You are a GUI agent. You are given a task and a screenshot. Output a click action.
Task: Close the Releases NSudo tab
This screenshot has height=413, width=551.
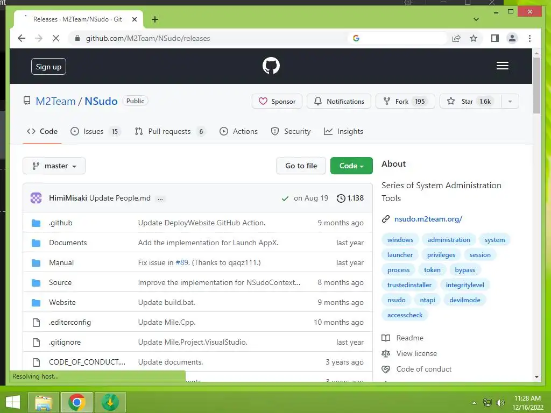[x=134, y=19]
